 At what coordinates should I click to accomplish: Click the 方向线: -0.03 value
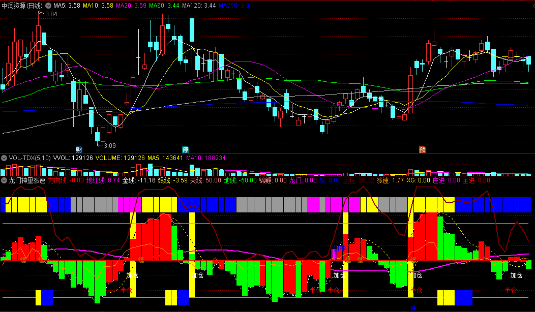point(66,180)
